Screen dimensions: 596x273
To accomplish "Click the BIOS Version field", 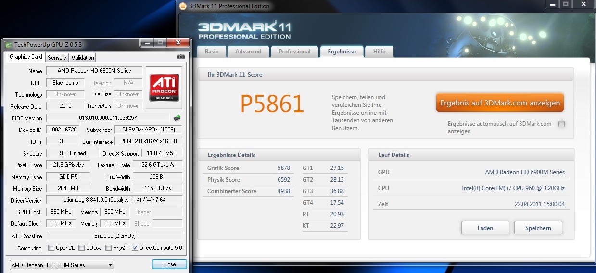I will [x=108, y=118].
